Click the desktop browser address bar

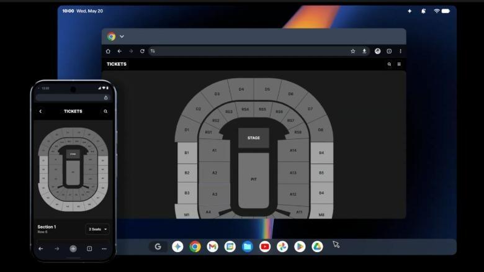pos(251,52)
